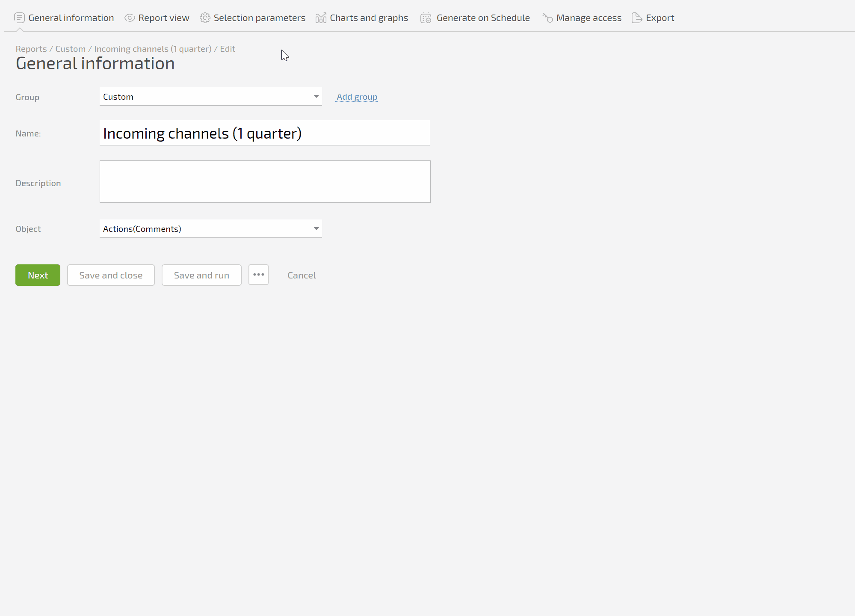
Task: Click Save and close button
Action: (x=111, y=275)
